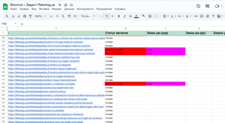225x123 pixels.
Task: Open the fill color bucket
Action: (x=144, y=16)
